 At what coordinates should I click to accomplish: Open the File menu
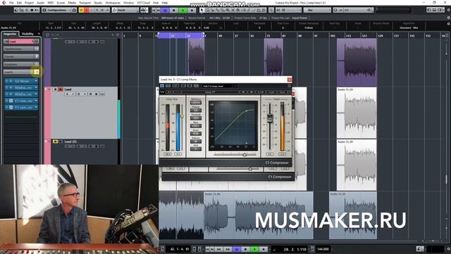pyautogui.click(x=11, y=3)
